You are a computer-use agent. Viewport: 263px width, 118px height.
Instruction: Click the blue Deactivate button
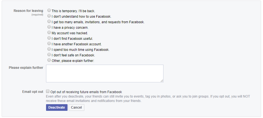coord(57,107)
